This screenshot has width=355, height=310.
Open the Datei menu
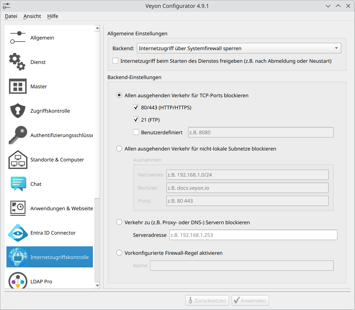11,16
